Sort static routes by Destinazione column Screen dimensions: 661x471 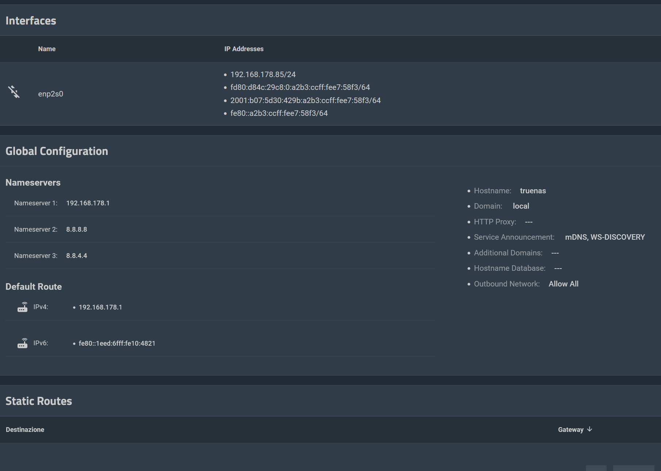coord(25,430)
